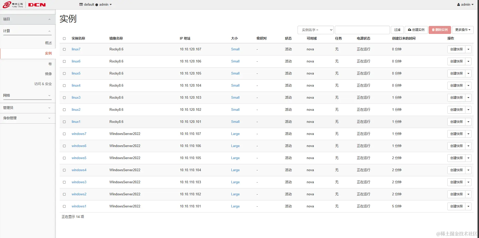Click the 创建实例 button
This screenshot has height=238, width=479.
click(416, 30)
